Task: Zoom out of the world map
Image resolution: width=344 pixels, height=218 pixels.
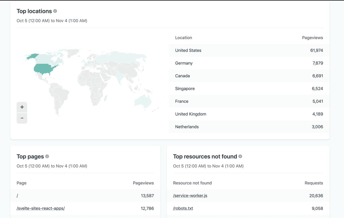Action: 22,118
